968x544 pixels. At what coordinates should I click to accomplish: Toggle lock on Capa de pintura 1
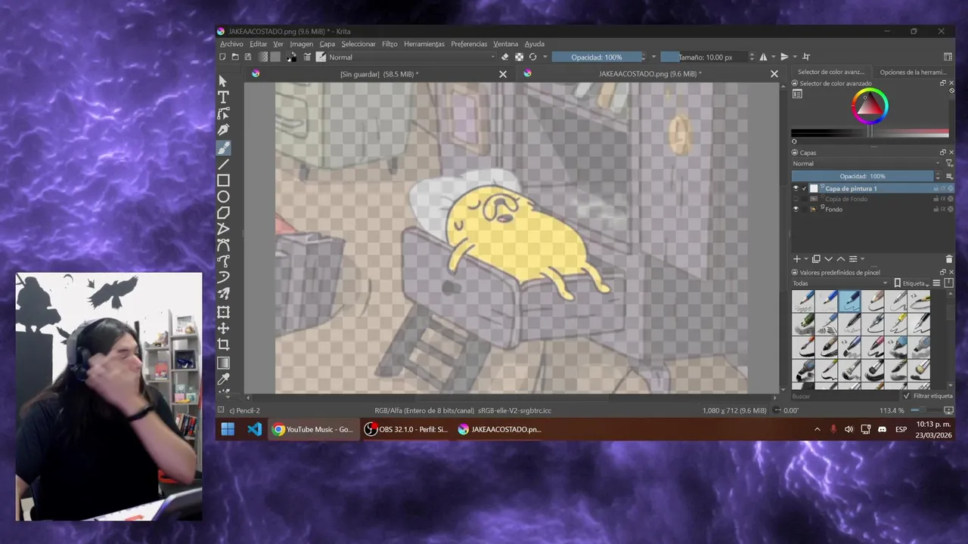pyautogui.click(x=936, y=188)
